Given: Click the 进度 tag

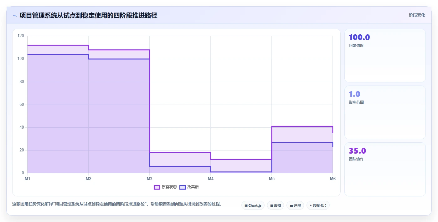Looking at the screenshot, I should pos(295,205).
